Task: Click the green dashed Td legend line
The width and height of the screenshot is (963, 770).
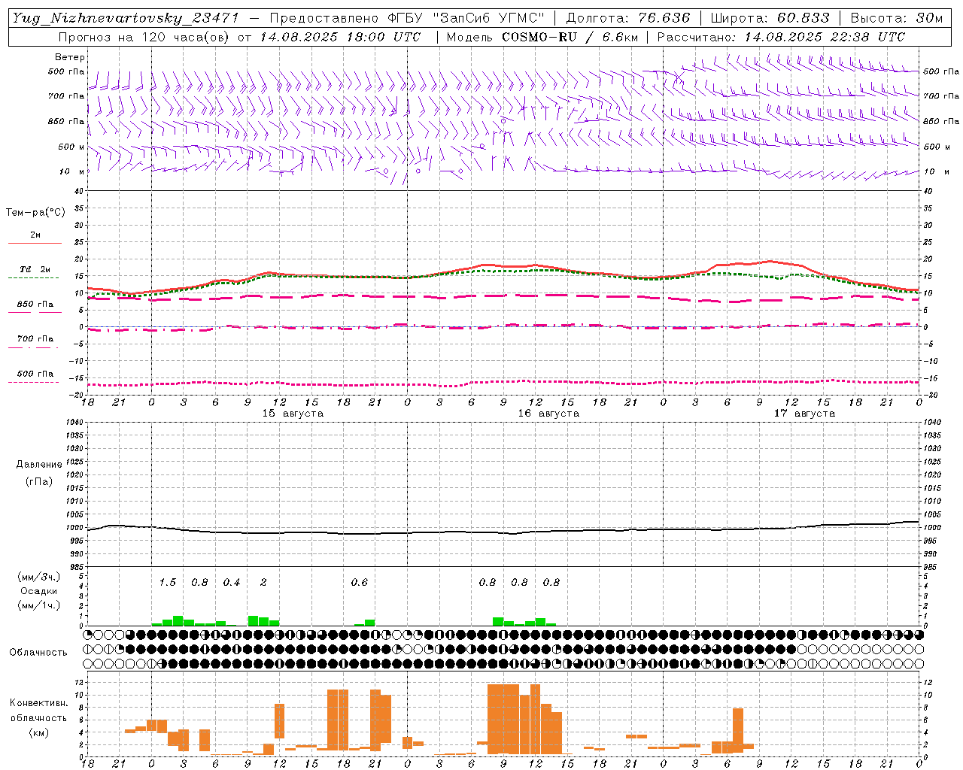Action: 33,278
